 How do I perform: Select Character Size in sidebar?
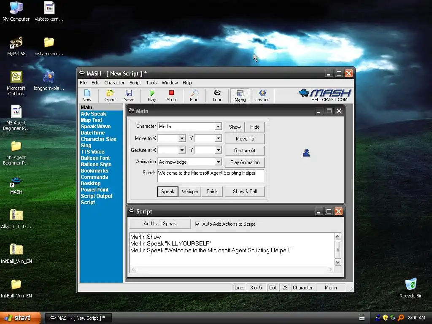[98, 139]
